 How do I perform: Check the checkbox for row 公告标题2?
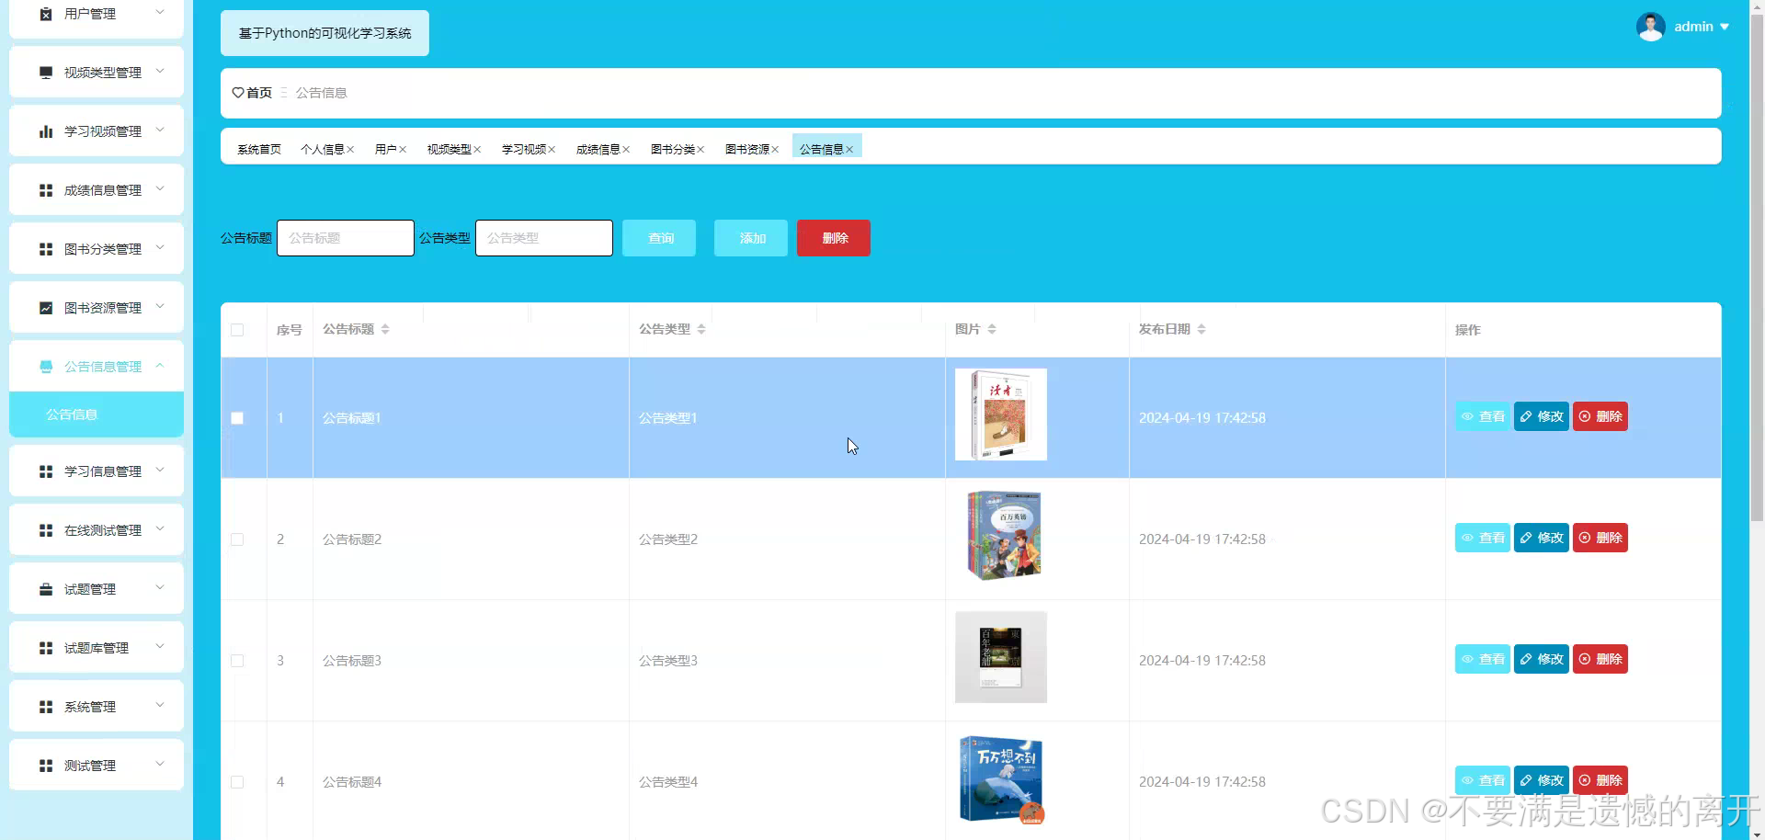pyautogui.click(x=237, y=539)
